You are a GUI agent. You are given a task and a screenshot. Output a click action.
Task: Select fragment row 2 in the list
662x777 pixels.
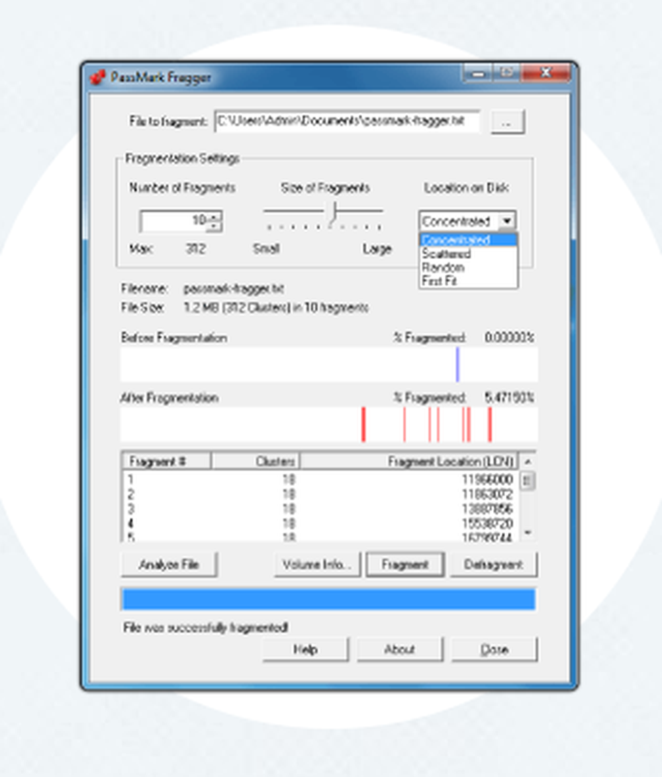point(320,494)
